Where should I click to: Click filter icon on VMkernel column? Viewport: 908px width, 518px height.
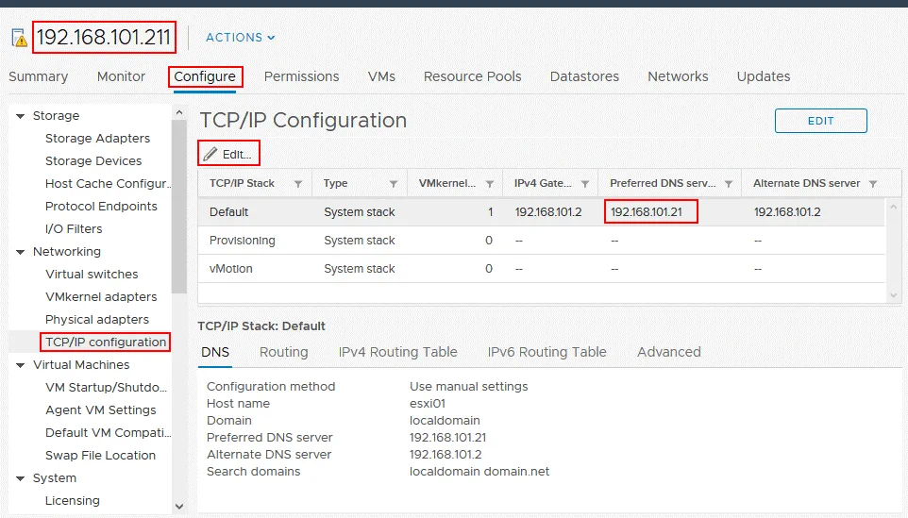[490, 184]
